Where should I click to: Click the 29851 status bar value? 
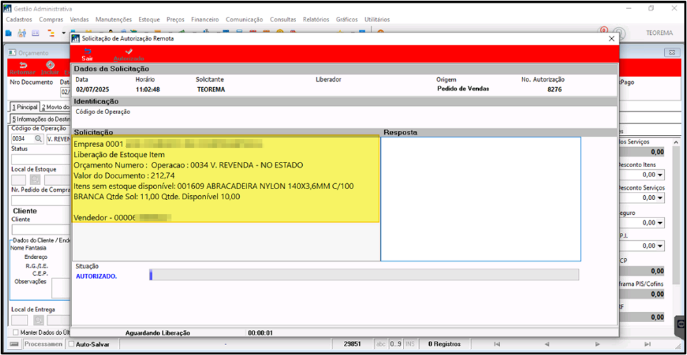(x=353, y=344)
